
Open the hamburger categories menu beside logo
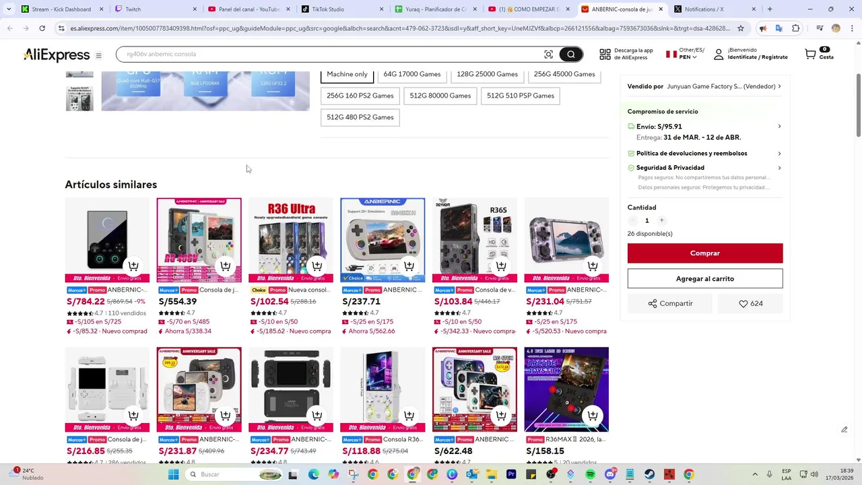pyautogui.click(x=98, y=56)
